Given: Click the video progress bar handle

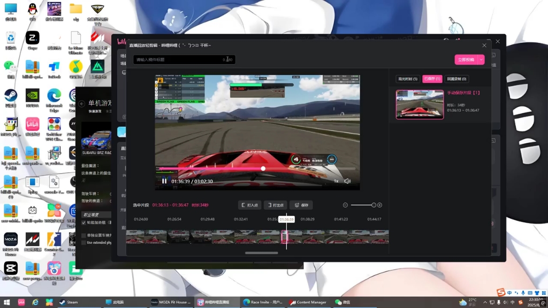Looking at the screenshot, I should click(x=263, y=168).
